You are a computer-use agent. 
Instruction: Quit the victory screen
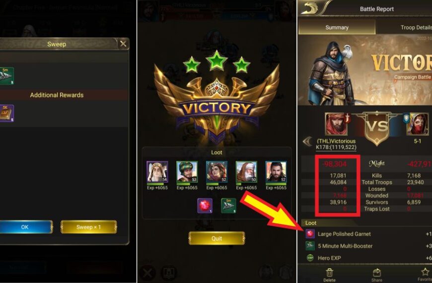216,238
